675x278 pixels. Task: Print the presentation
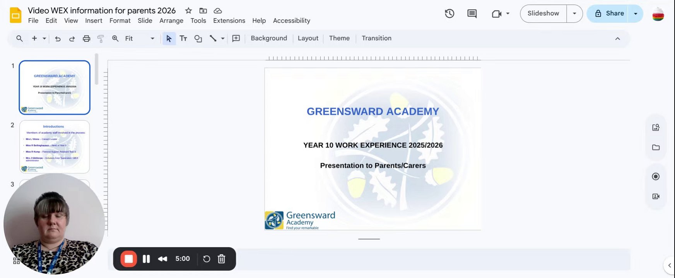(x=86, y=38)
